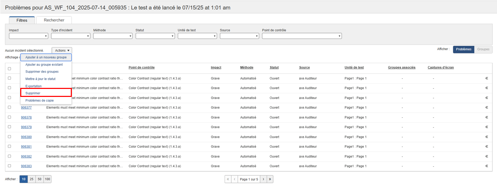This screenshot has height=190, width=497.
Task: Expand details arrow for issue 906380
Action: (x=486, y=137)
